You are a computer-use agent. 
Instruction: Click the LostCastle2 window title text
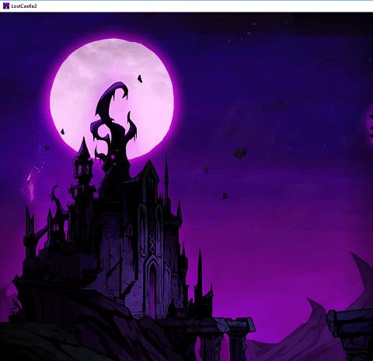24,6
